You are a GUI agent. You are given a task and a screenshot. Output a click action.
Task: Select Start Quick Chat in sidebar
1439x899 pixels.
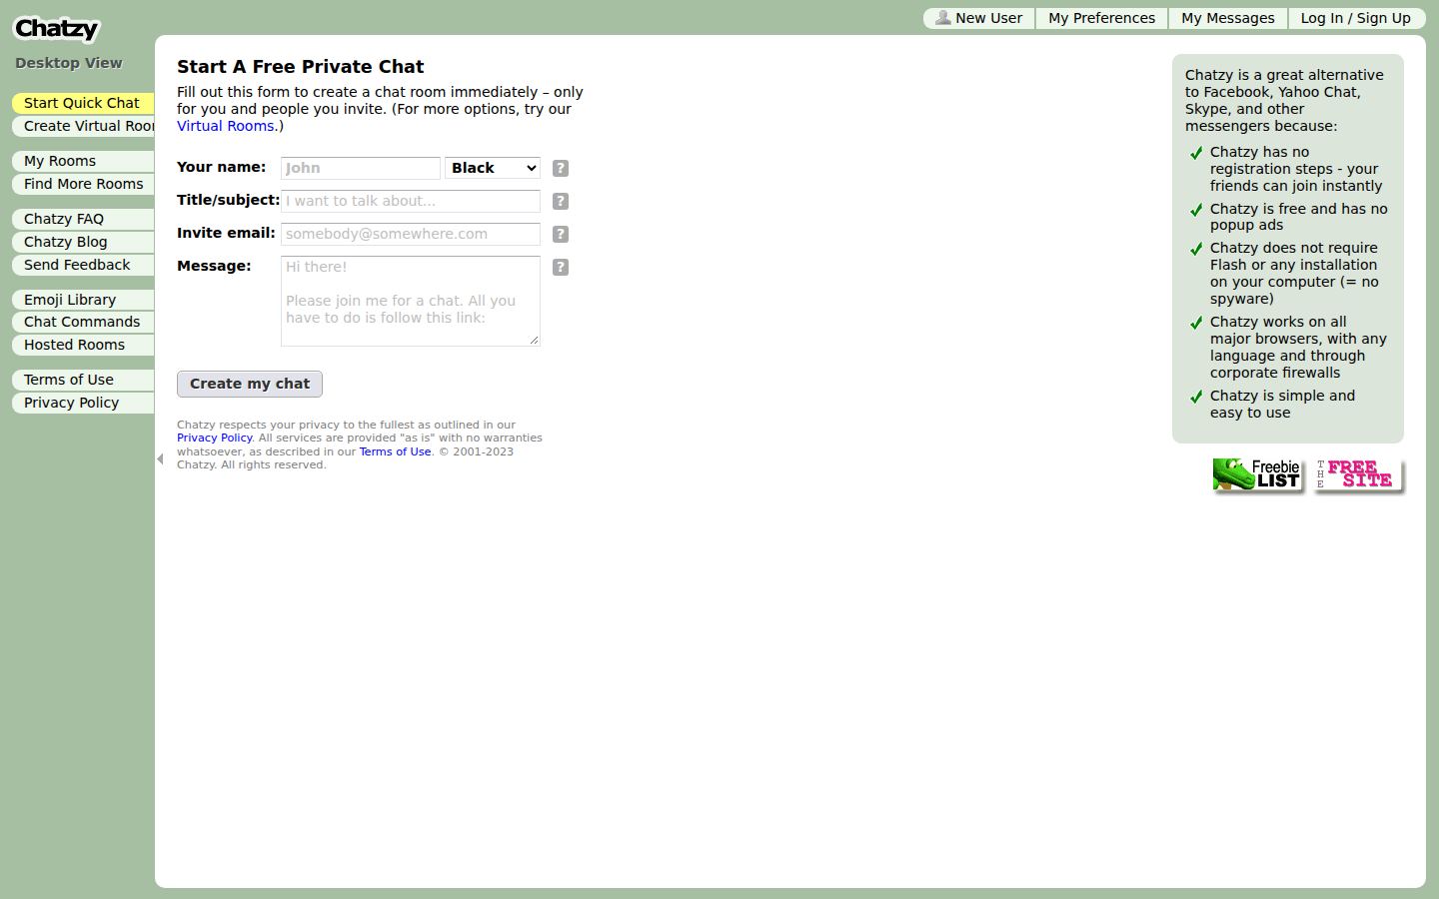click(x=83, y=103)
